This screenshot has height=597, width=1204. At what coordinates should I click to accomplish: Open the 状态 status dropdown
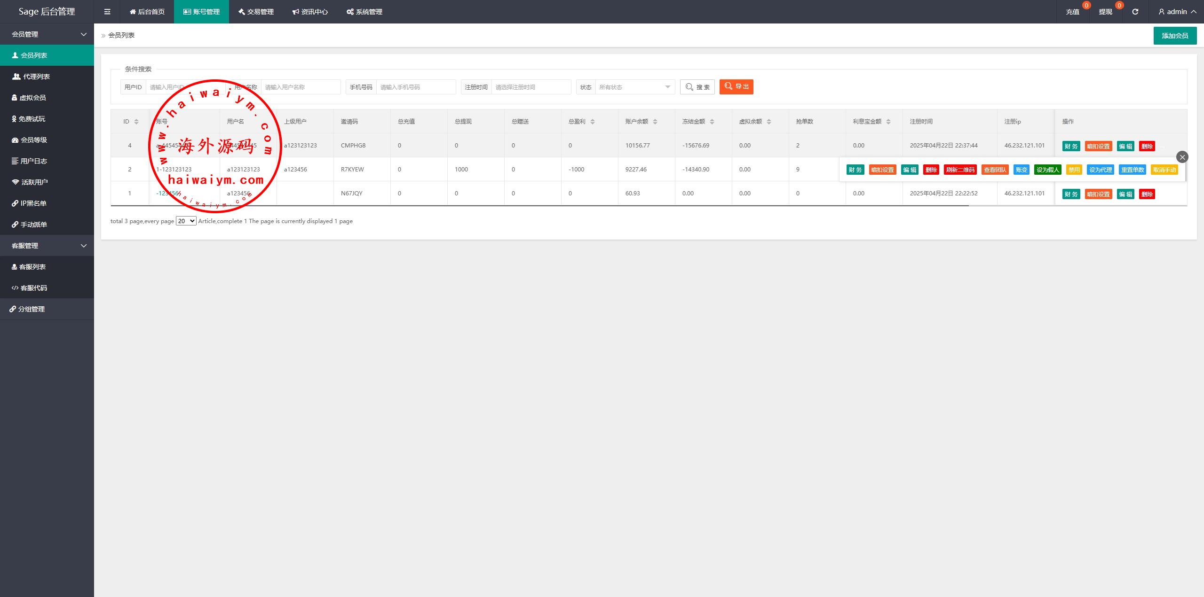click(634, 87)
